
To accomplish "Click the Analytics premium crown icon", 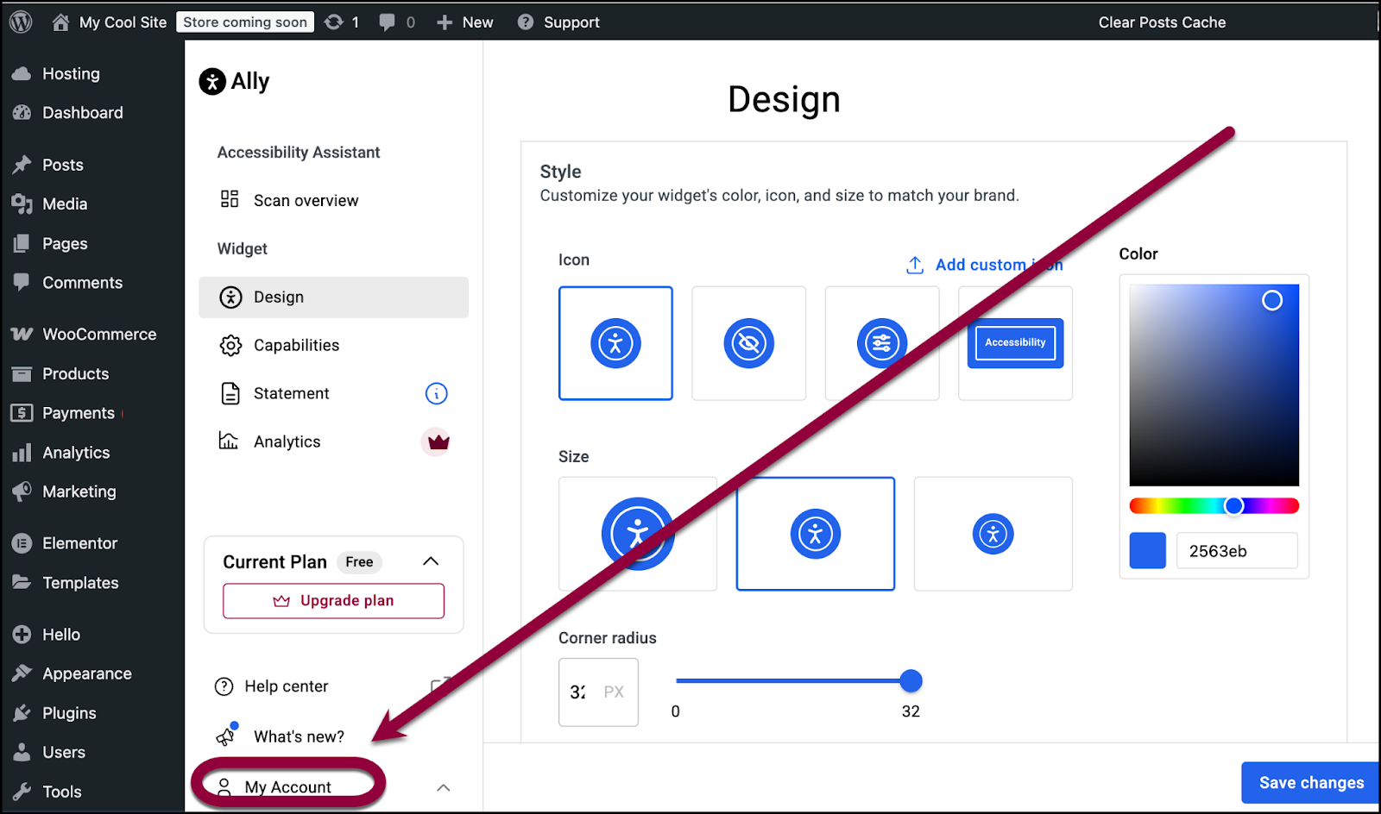I will (438, 442).
